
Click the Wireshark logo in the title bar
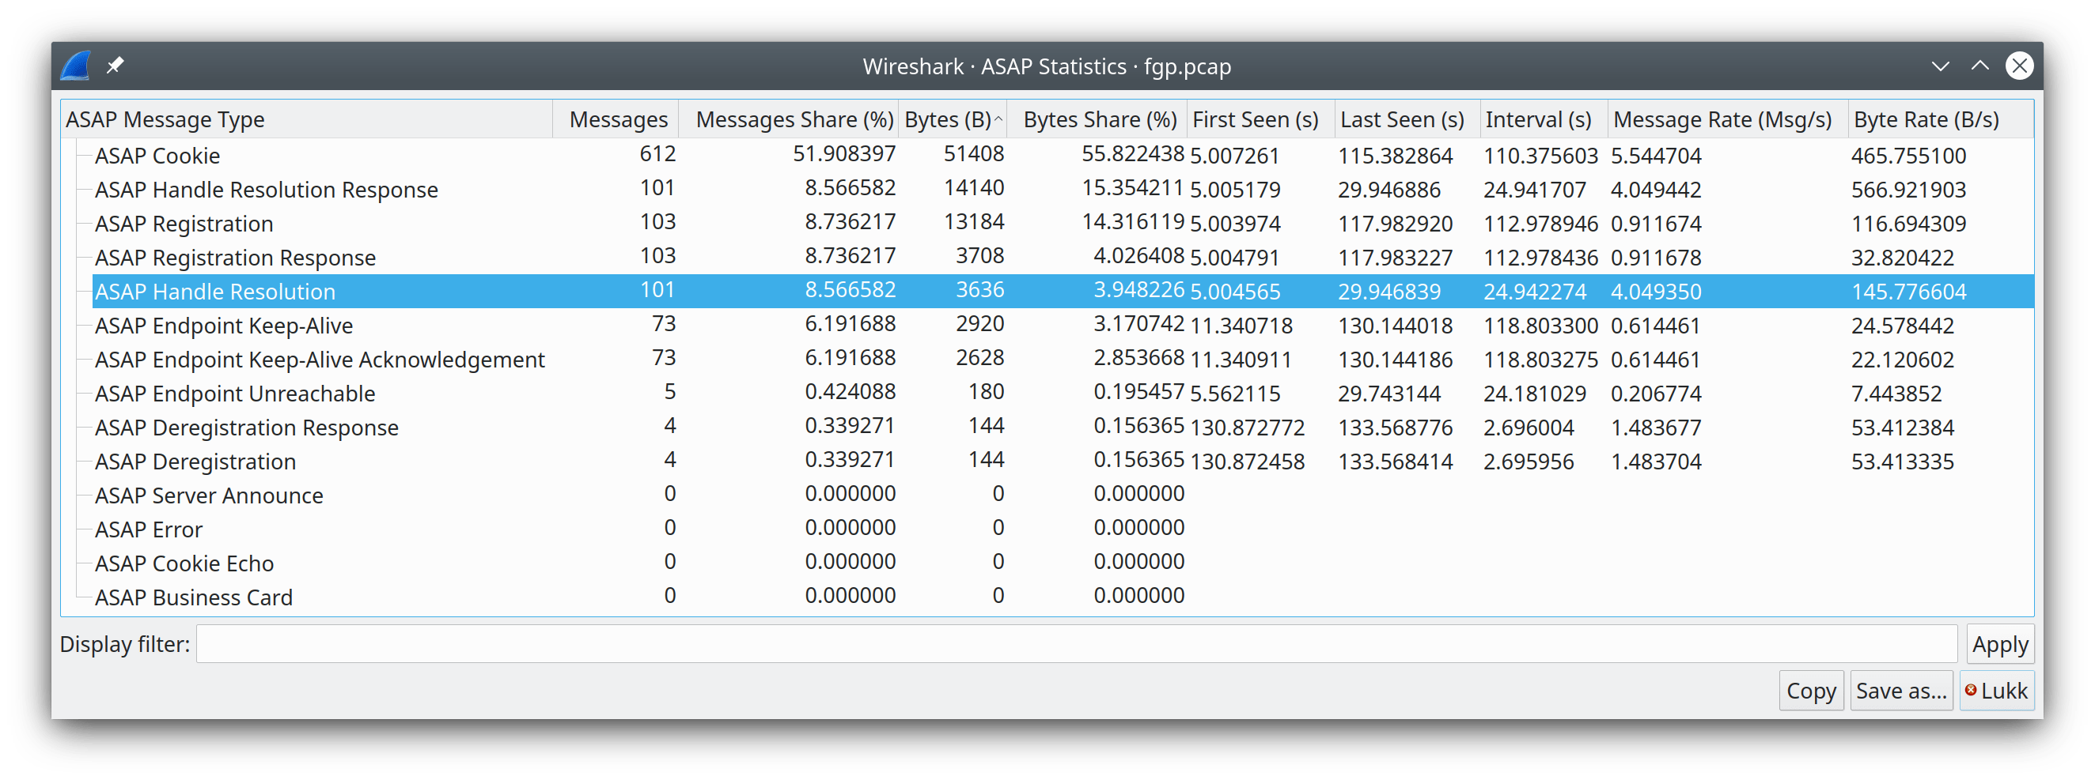76,65
